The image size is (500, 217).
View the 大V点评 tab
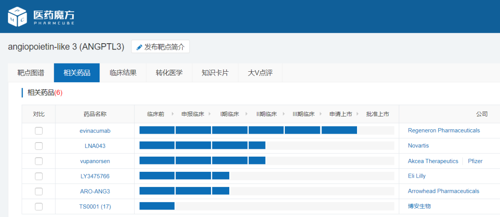pos(260,73)
